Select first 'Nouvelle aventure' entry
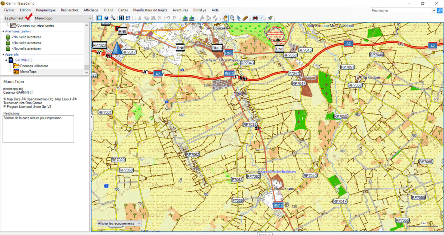Viewport: 444px width, 235px height. click(27, 37)
